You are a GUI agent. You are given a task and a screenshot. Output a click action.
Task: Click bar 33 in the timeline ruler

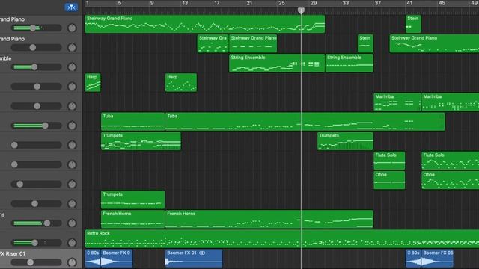click(346, 3)
